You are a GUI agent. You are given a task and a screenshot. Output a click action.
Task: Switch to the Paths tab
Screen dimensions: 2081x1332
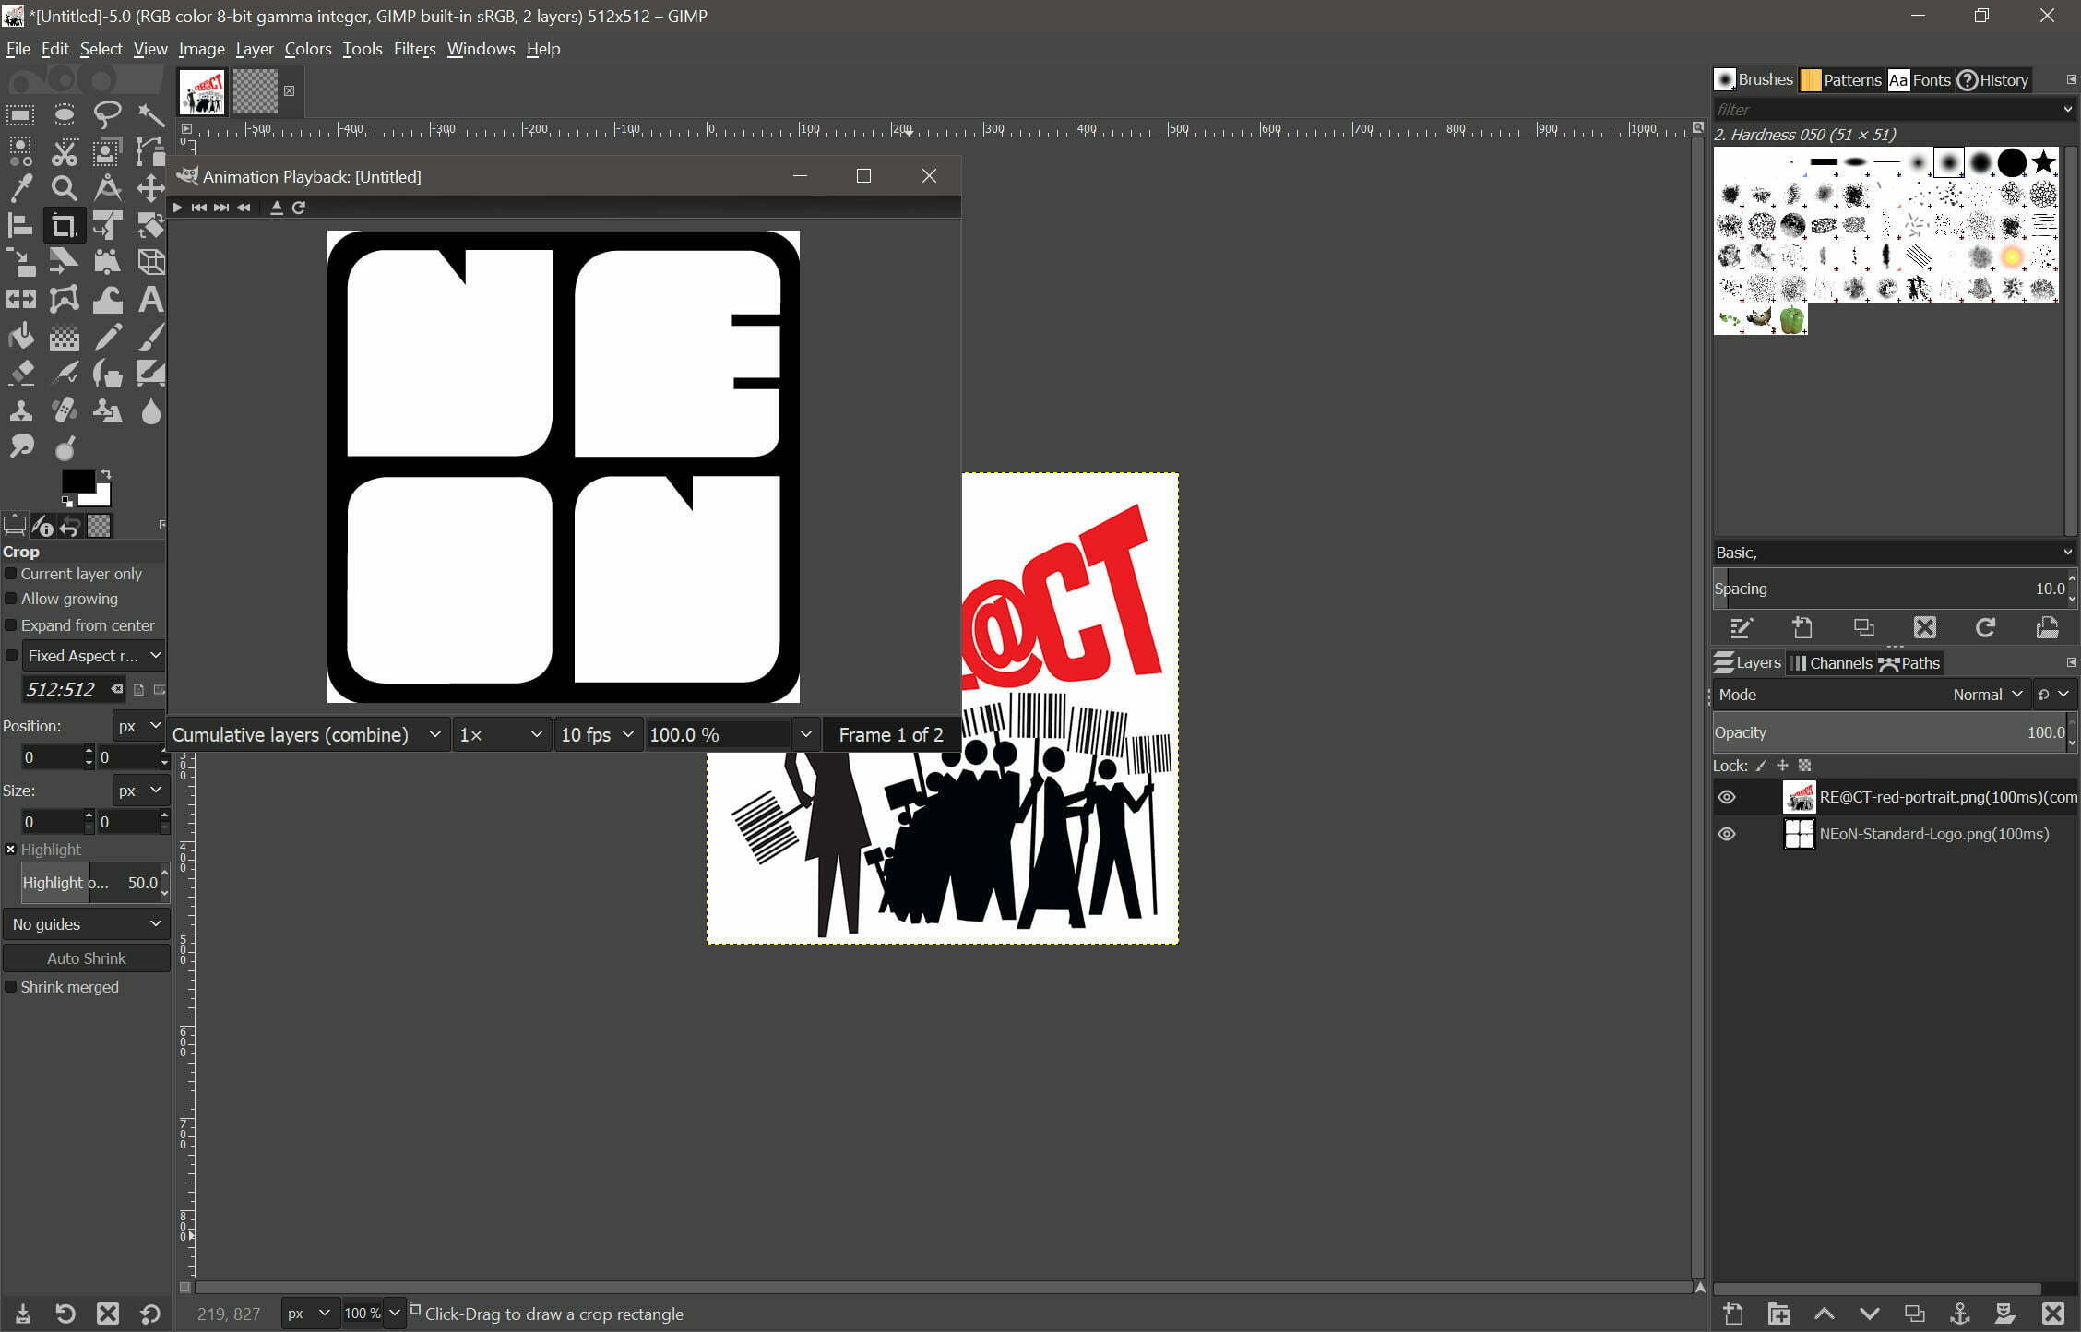pos(1910,663)
